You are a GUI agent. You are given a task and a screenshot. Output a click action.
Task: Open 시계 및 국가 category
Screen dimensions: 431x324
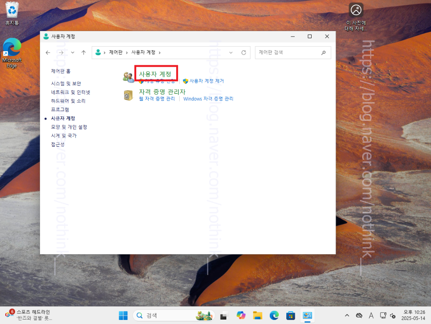point(64,136)
